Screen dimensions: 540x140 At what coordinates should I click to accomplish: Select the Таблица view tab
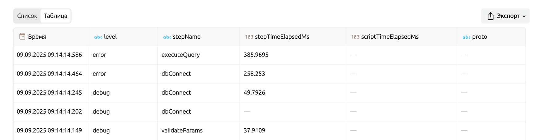[55, 16]
